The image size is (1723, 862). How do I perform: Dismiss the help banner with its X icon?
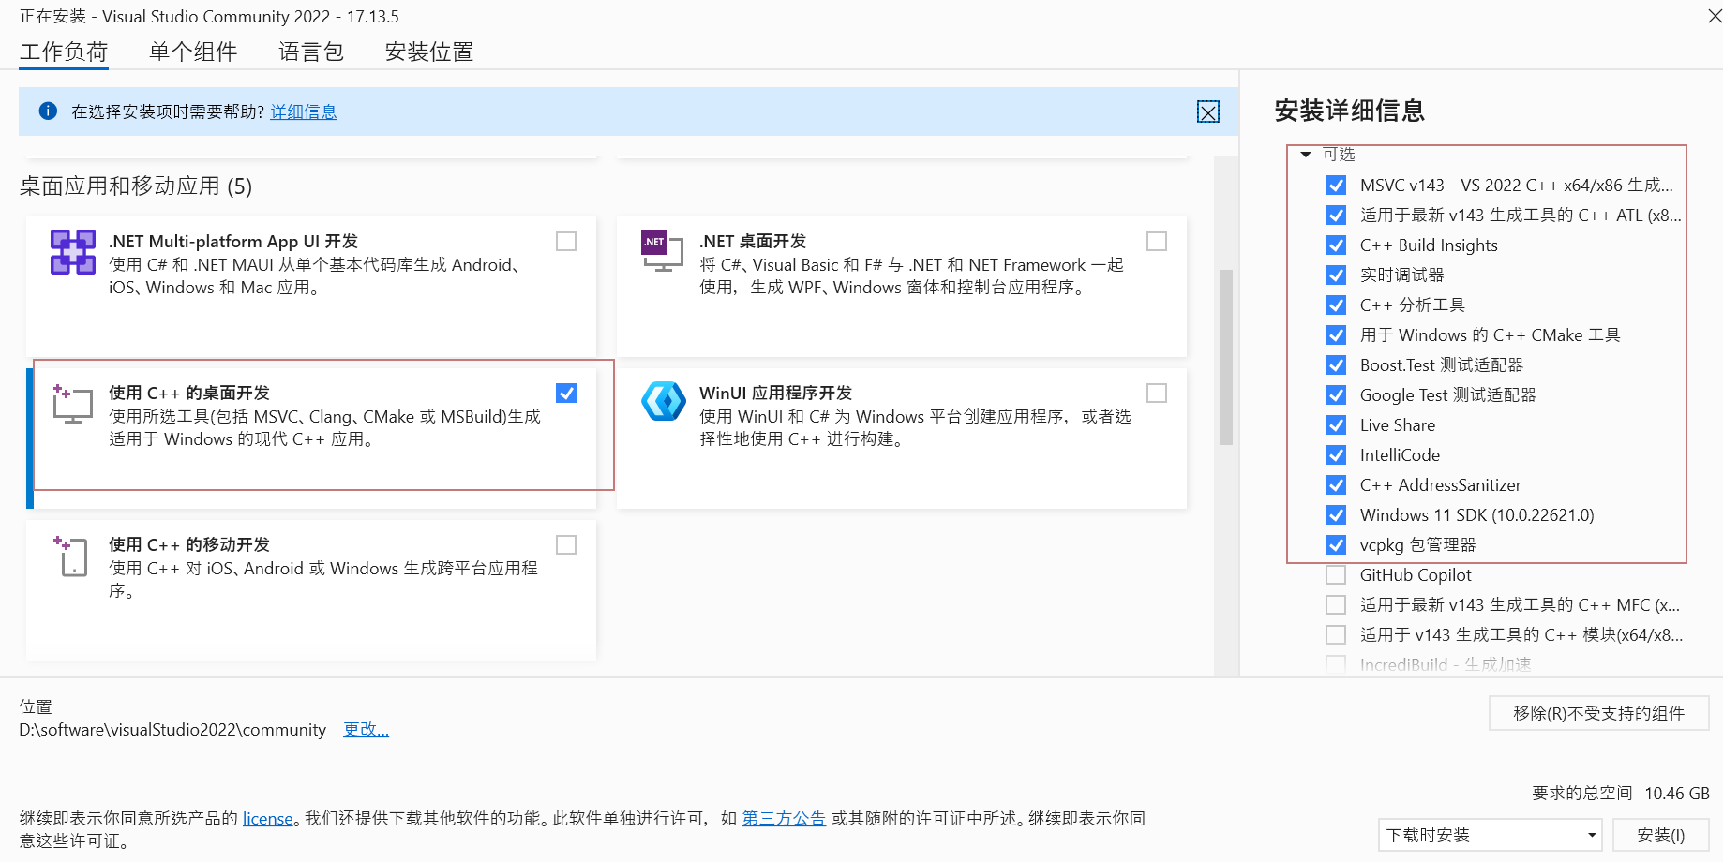pyautogui.click(x=1208, y=112)
